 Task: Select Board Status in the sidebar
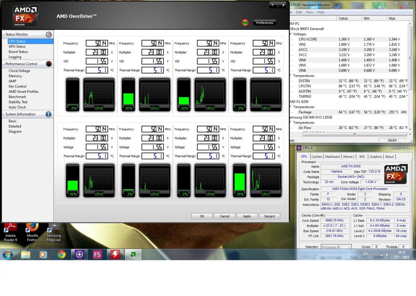pos(18,52)
